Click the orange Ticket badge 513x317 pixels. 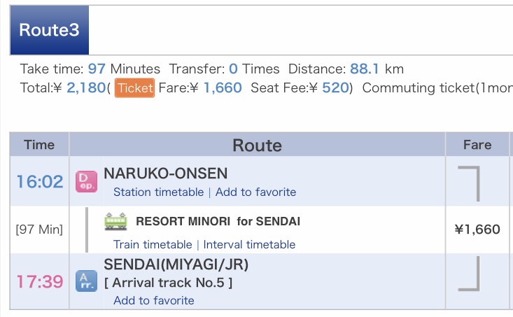134,88
